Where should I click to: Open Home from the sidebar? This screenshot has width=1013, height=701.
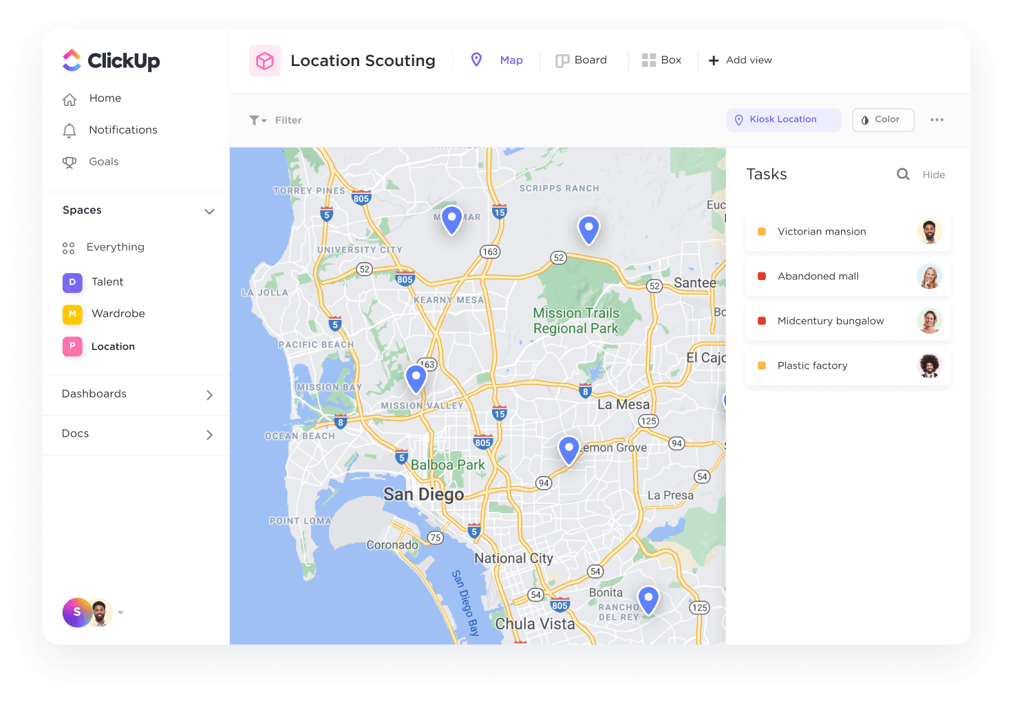point(105,98)
